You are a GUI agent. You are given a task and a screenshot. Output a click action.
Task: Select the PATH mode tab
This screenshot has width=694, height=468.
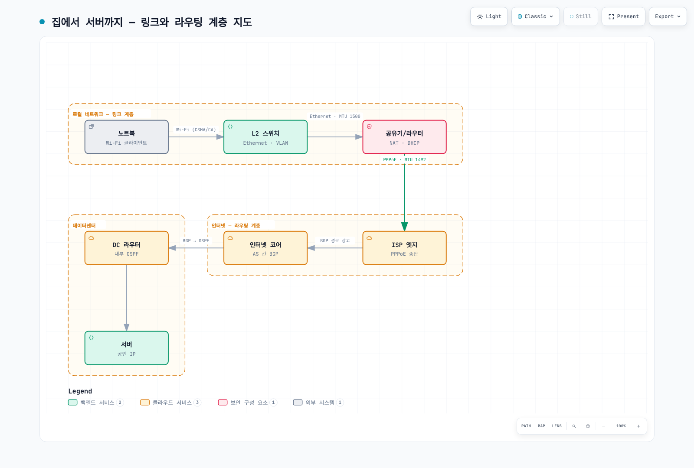526,426
